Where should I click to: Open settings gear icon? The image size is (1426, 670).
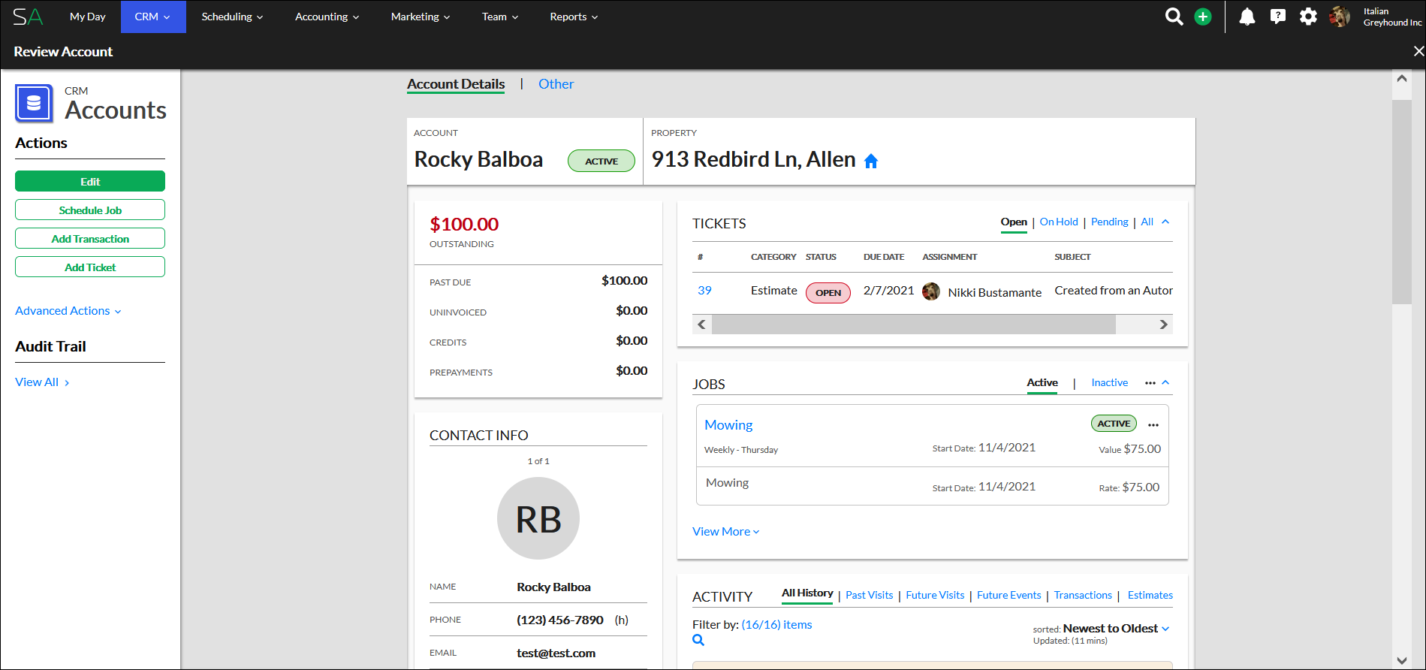pos(1308,17)
